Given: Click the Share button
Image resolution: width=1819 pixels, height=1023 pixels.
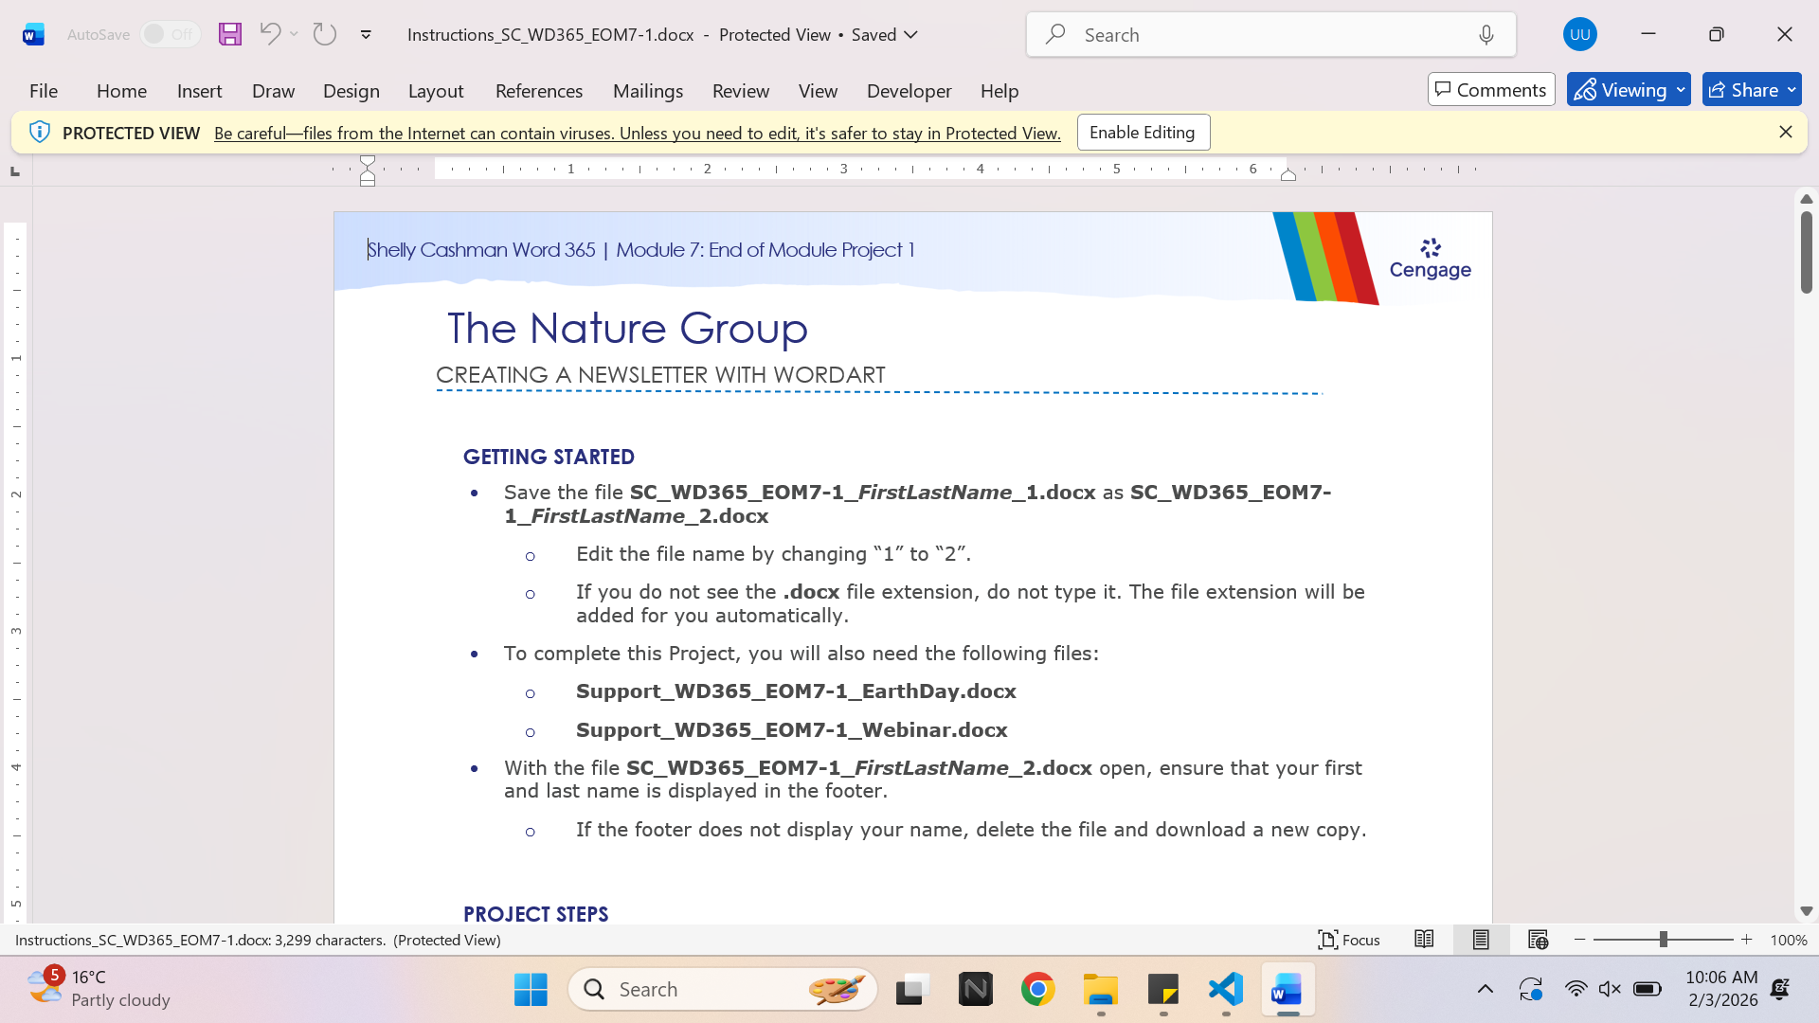Looking at the screenshot, I should [1743, 90].
